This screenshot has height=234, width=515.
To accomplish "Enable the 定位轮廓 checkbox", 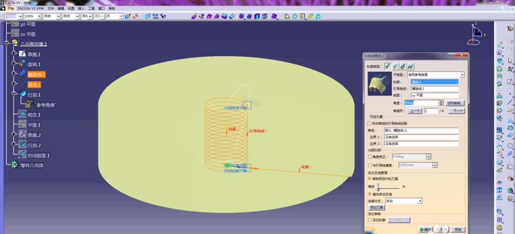I will pyautogui.click(x=370, y=220).
